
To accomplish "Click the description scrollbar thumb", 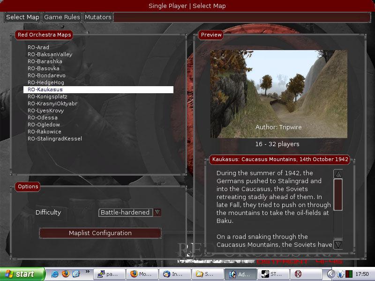I will (338, 195).
